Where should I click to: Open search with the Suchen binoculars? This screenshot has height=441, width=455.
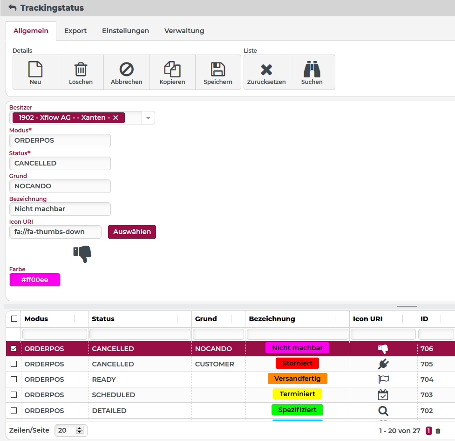[x=312, y=69]
